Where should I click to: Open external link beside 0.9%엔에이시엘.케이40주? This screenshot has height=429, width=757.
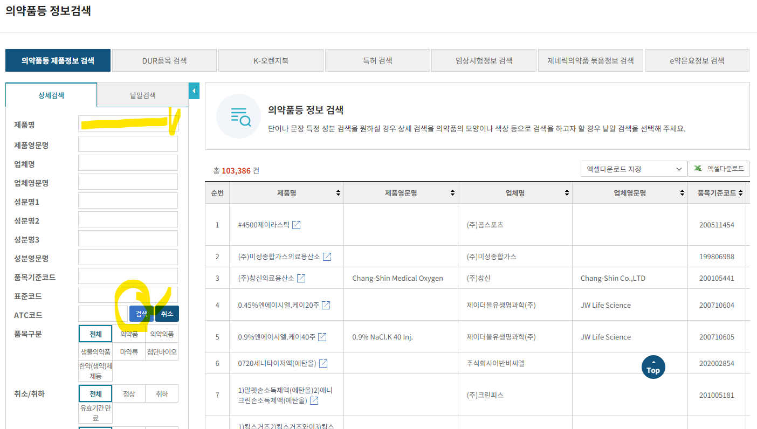[x=321, y=336]
